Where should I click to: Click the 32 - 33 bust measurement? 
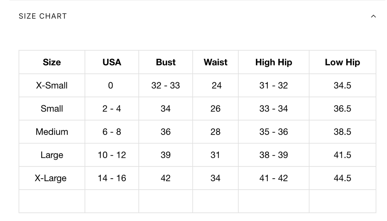(x=166, y=85)
